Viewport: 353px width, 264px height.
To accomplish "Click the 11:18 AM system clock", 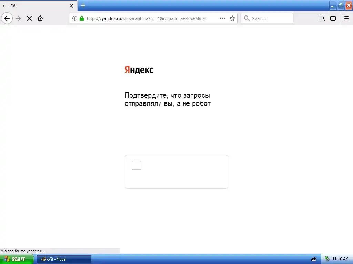I will [340, 259].
